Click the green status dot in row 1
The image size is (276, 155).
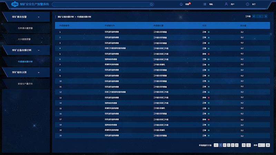coord(209,32)
